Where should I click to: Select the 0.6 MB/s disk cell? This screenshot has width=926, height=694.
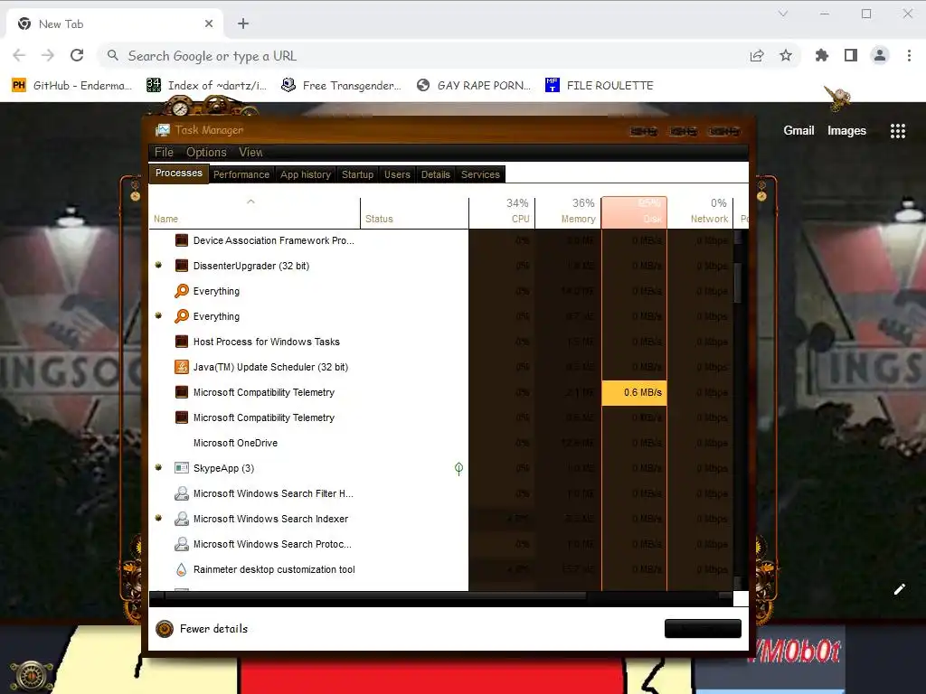click(x=634, y=392)
